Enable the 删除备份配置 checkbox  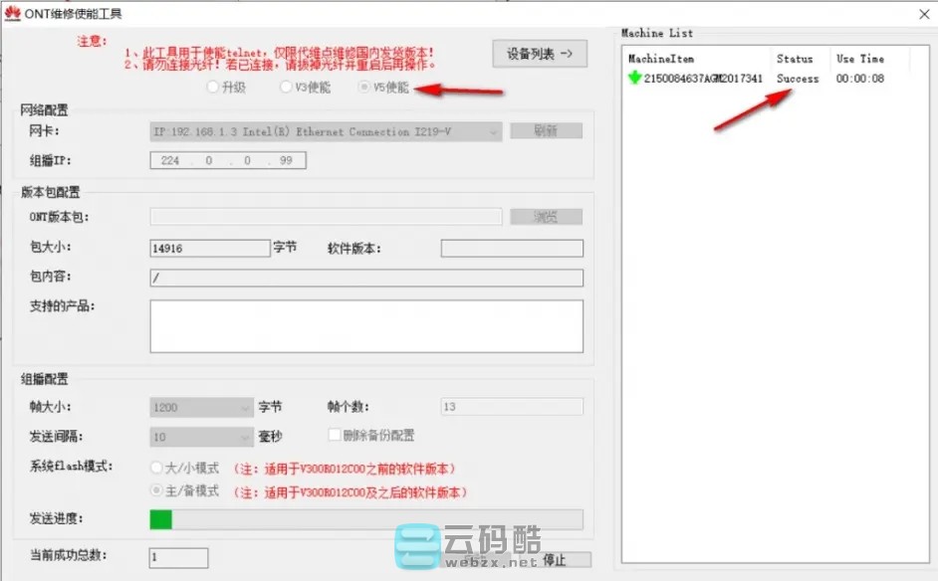coord(335,435)
